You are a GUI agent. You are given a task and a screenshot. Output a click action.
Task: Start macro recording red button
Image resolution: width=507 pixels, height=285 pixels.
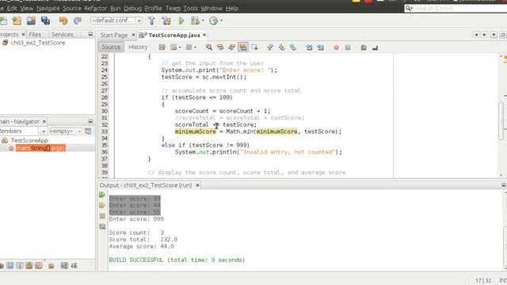click(x=336, y=47)
